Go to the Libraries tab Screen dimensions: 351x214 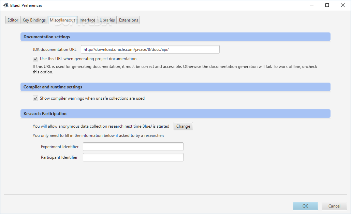(x=107, y=20)
